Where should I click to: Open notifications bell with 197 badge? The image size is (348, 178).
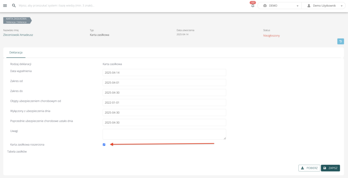click(x=253, y=6)
